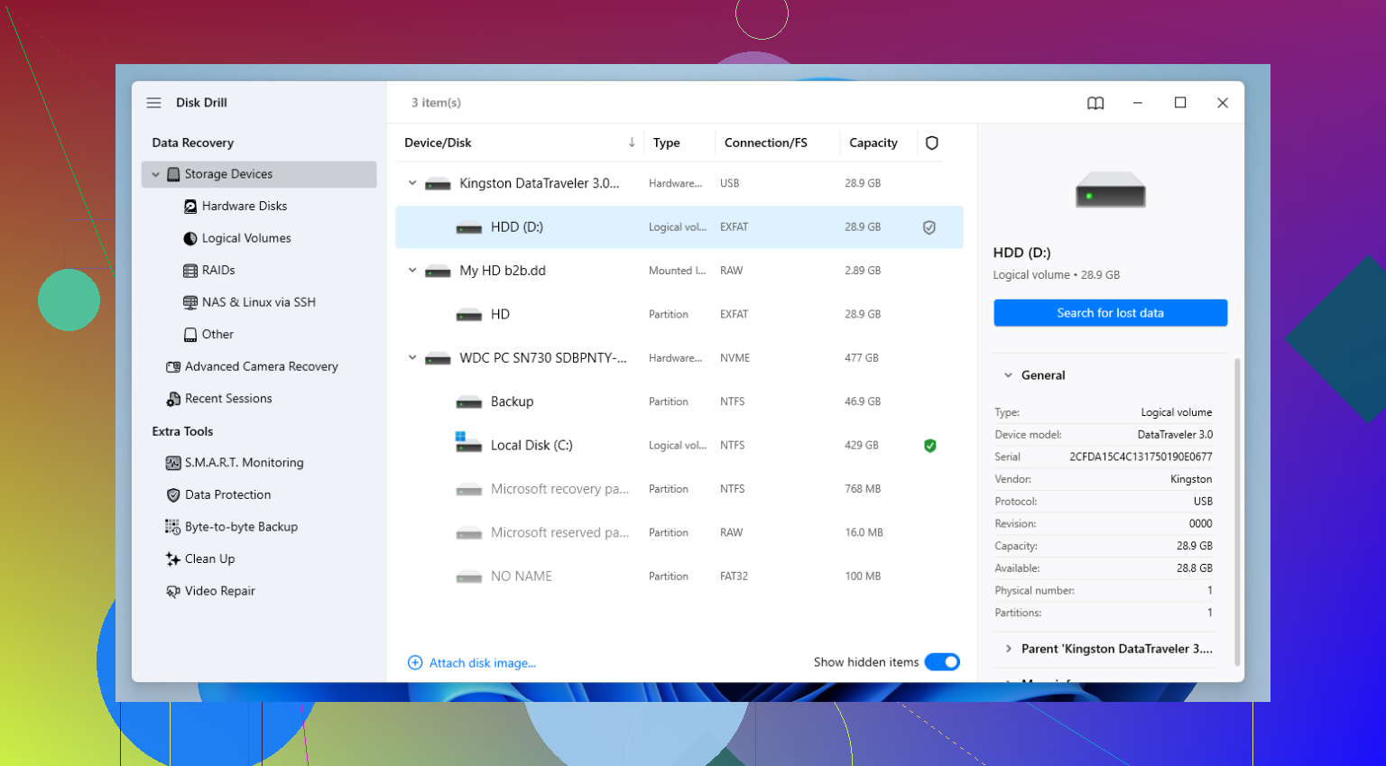Click the Data Protection shield icon in sidebar
The height and width of the screenshot is (766, 1386).
click(x=173, y=494)
